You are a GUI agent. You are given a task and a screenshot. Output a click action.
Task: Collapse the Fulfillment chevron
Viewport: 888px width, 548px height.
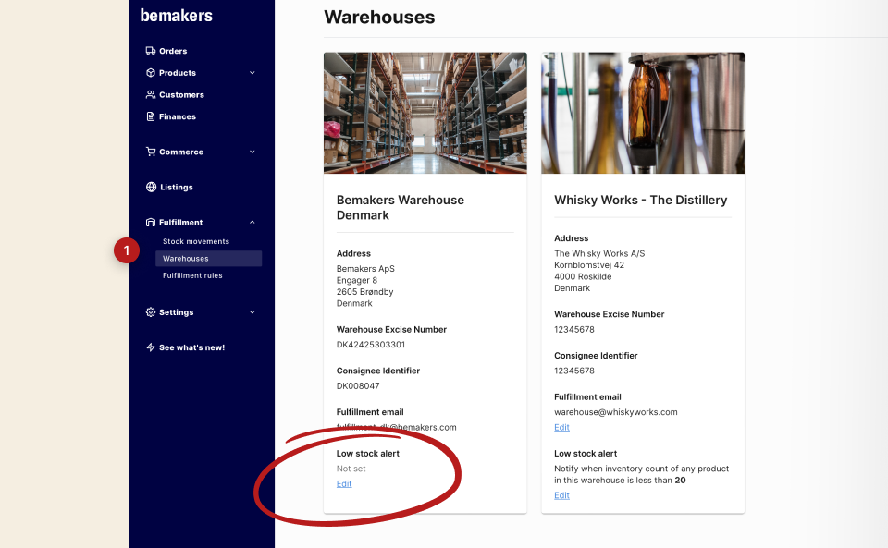point(253,223)
